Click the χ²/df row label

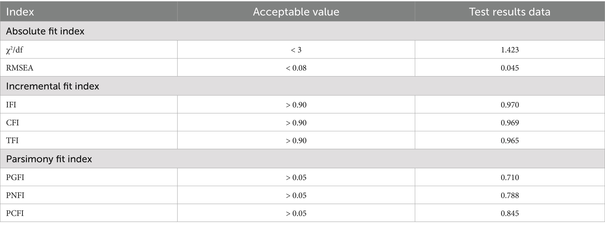14,50
